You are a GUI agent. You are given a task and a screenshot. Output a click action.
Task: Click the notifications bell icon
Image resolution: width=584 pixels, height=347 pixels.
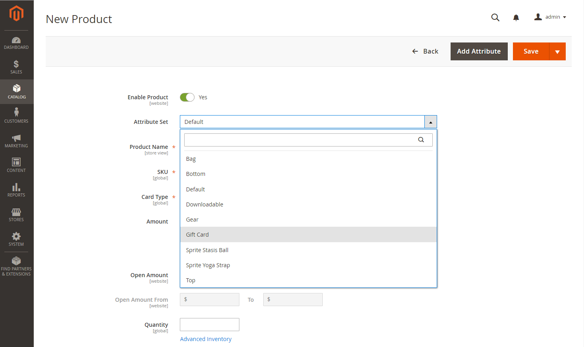516,17
